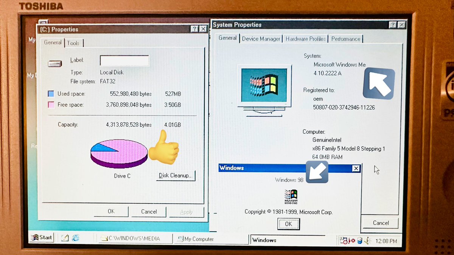454x255 pixels.
Task: Open the Hardware Profiles tab
Action: click(x=306, y=39)
